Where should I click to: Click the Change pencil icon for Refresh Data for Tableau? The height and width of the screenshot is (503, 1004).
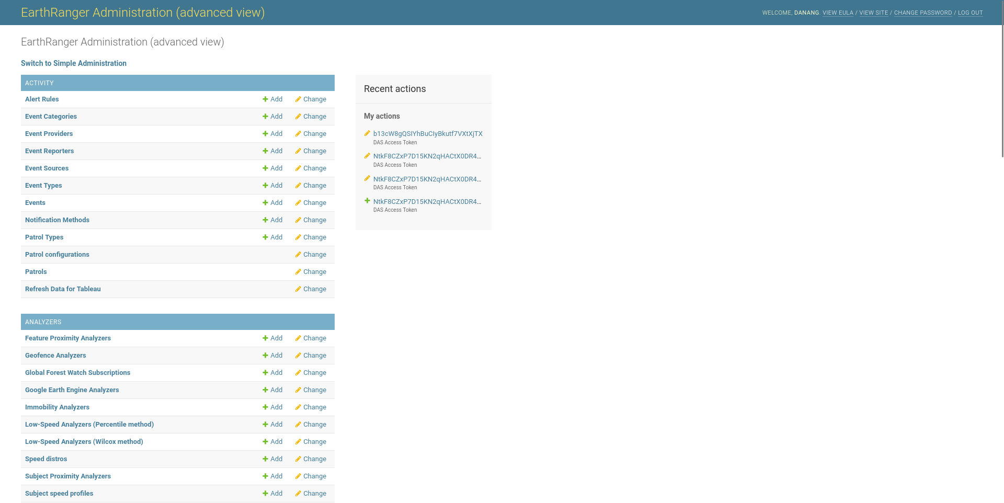click(298, 289)
